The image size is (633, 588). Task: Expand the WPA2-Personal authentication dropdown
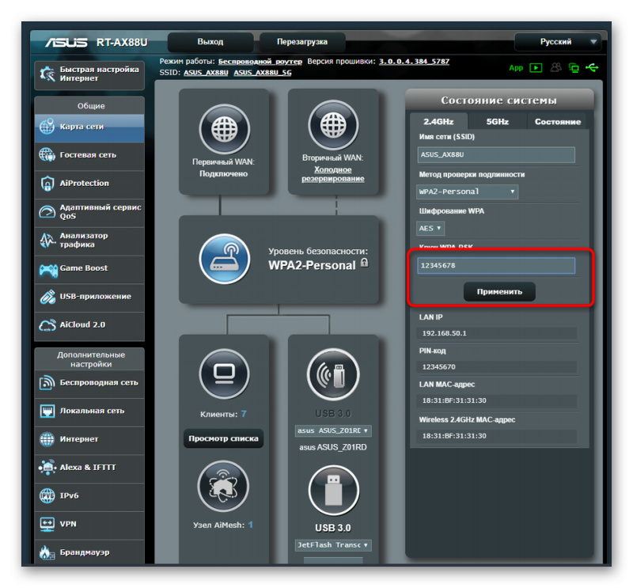(x=467, y=192)
